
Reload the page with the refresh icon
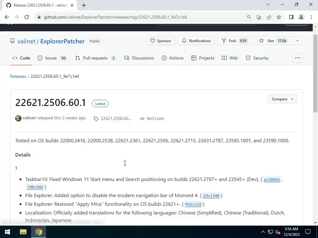(x=27, y=17)
